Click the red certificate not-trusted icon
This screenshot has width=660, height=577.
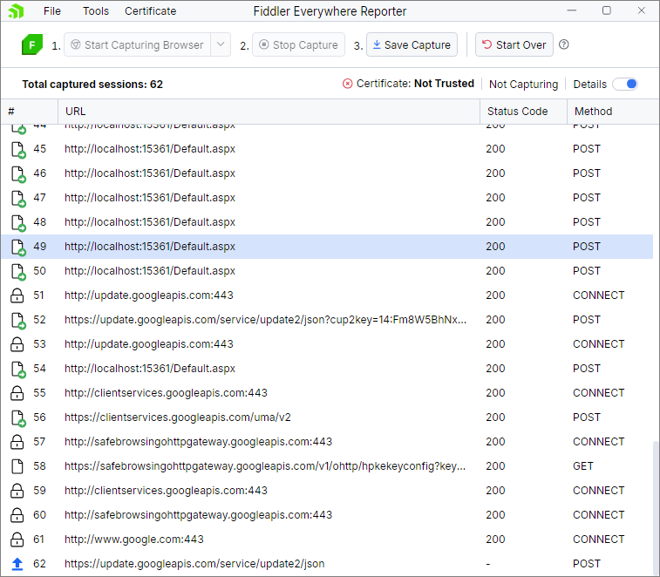[347, 84]
